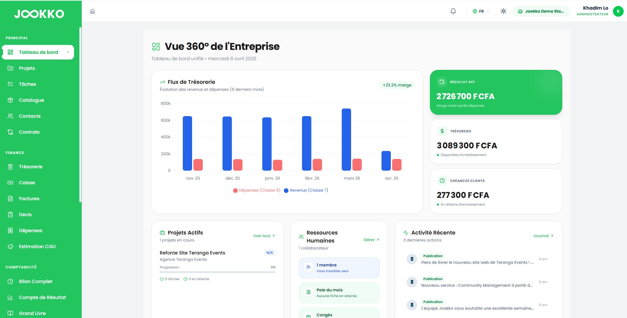Switch to Compte de Résultat section
The image size is (627, 318).
pyautogui.click(x=42, y=297)
